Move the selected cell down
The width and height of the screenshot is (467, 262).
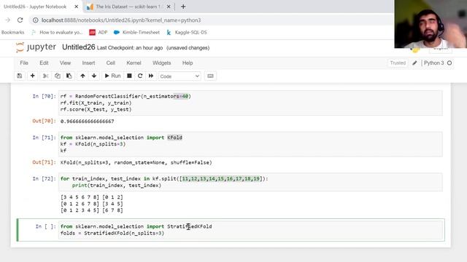(94, 76)
